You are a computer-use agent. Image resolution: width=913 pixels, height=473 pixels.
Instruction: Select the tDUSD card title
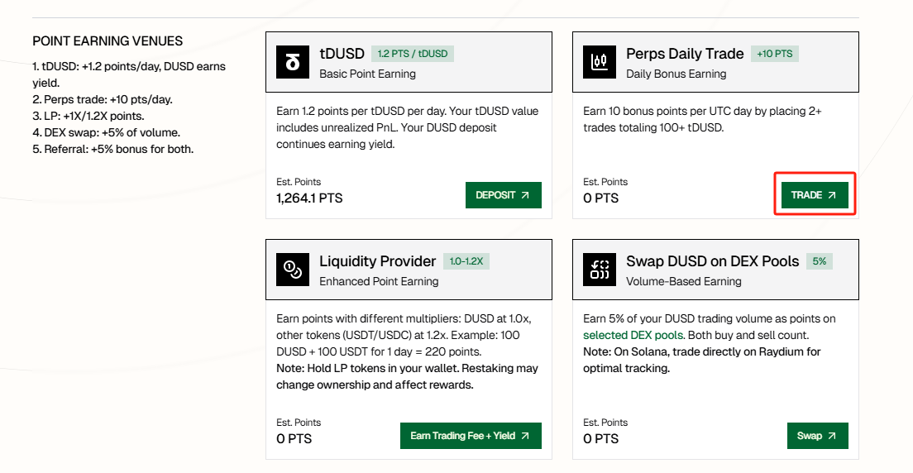(342, 54)
